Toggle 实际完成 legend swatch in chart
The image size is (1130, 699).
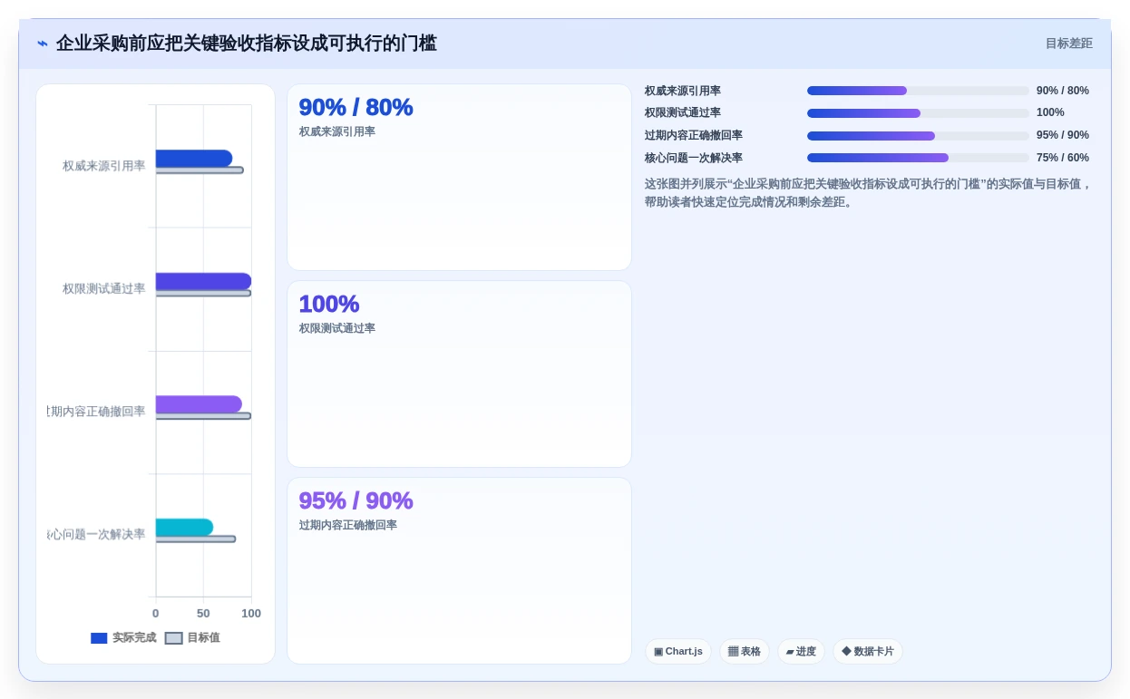click(99, 638)
